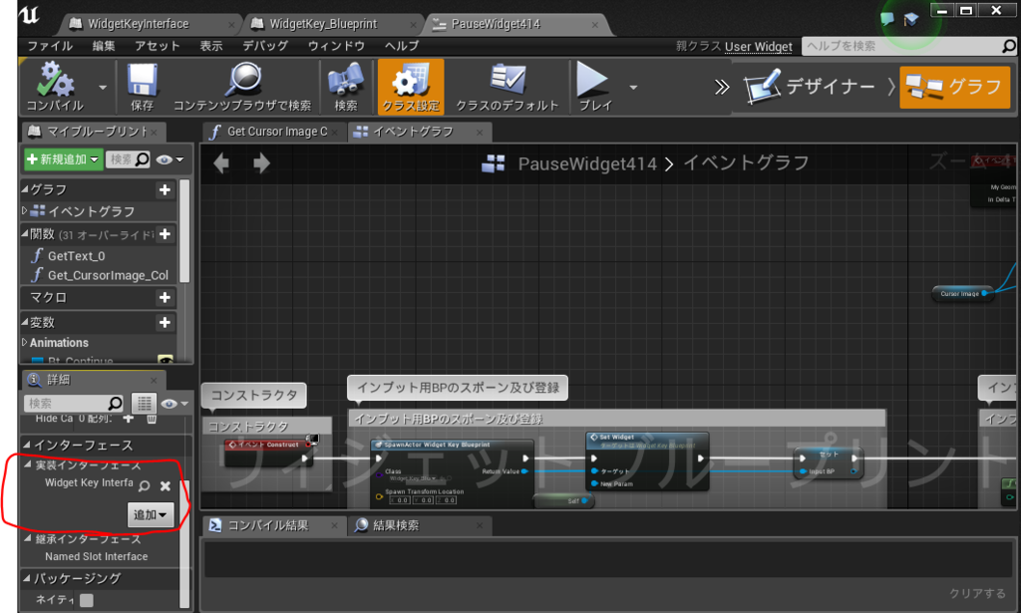Close the イベントグラフ graph tab
Image resolution: width=1021 pixels, height=613 pixels.
coord(480,133)
